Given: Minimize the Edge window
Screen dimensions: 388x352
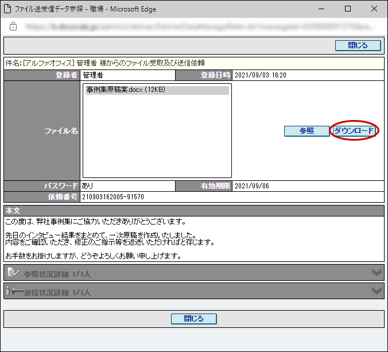Looking at the screenshot, I should point(321,9).
